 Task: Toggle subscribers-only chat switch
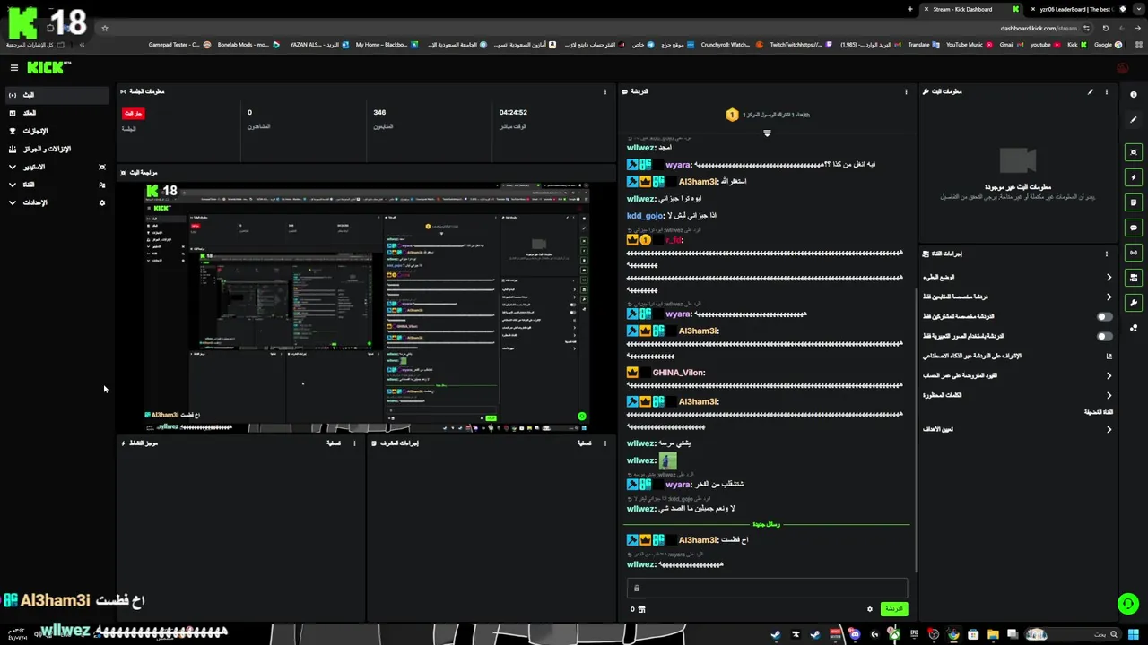pos(1105,316)
